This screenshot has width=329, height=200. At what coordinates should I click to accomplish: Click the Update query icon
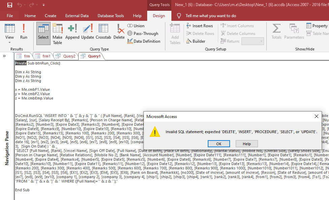tap(88, 32)
